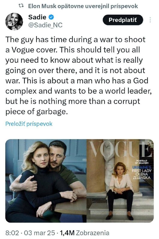Click the 03 mar 25 post date
159x239 pixels.
40,233
